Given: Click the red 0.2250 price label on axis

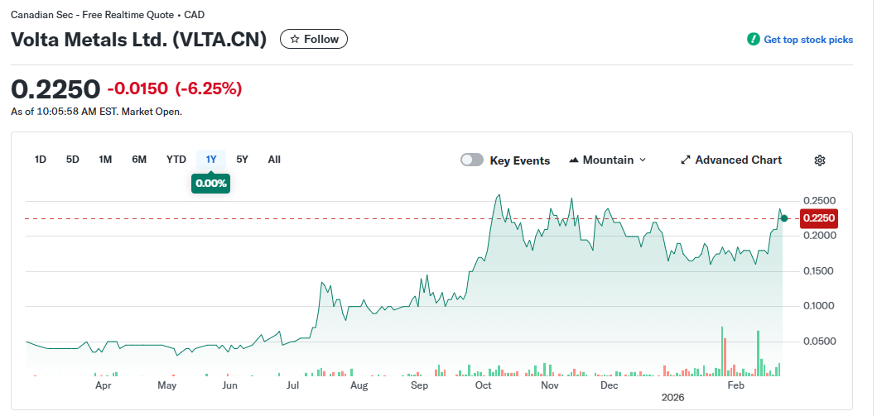Looking at the screenshot, I should coord(820,218).
